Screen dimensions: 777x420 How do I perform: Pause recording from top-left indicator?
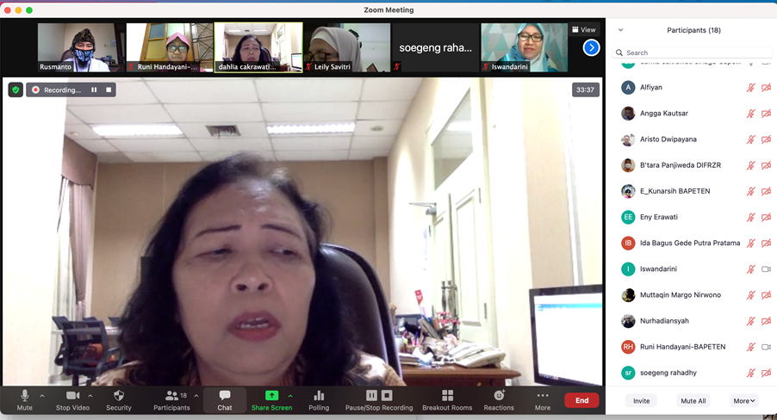click(94, 90)
